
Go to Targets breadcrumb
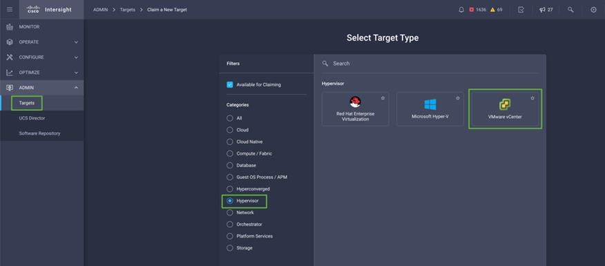coord(127,10)
